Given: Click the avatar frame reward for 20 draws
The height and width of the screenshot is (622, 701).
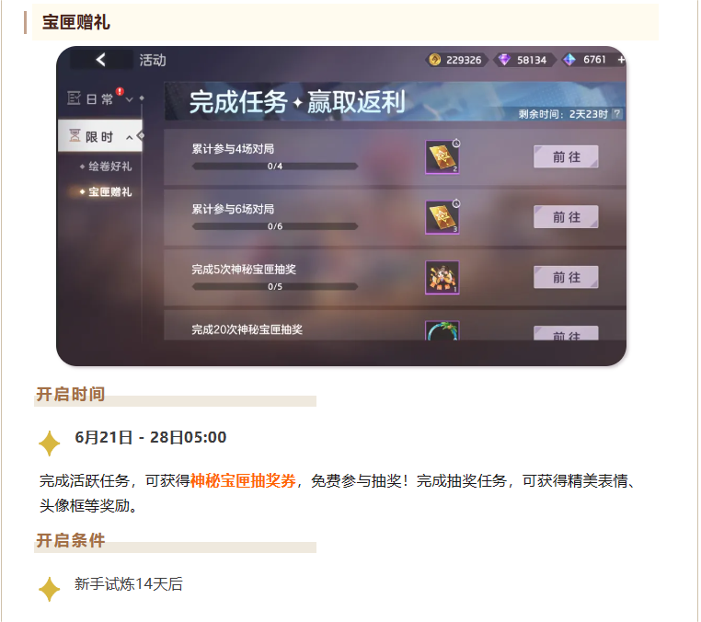Looking at the screenshot, I should tap(442, 331).
